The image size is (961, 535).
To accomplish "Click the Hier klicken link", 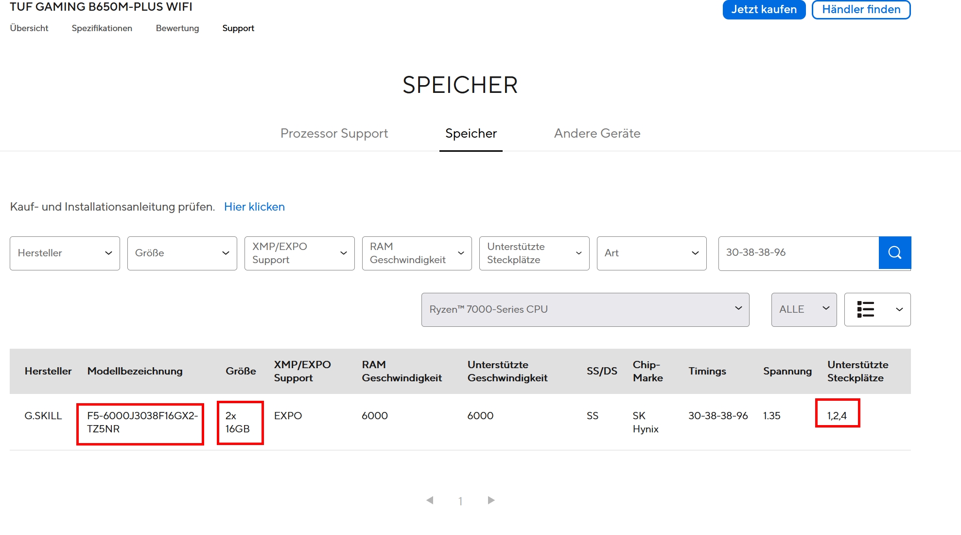I will tap(254, 207).
